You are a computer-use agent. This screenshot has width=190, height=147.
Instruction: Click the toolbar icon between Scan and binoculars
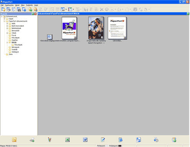pyautogui.click(x=14, y=9)
